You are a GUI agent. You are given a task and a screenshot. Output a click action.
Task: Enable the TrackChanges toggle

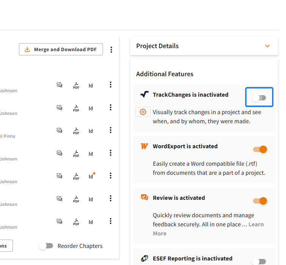[x=259, y=98]
